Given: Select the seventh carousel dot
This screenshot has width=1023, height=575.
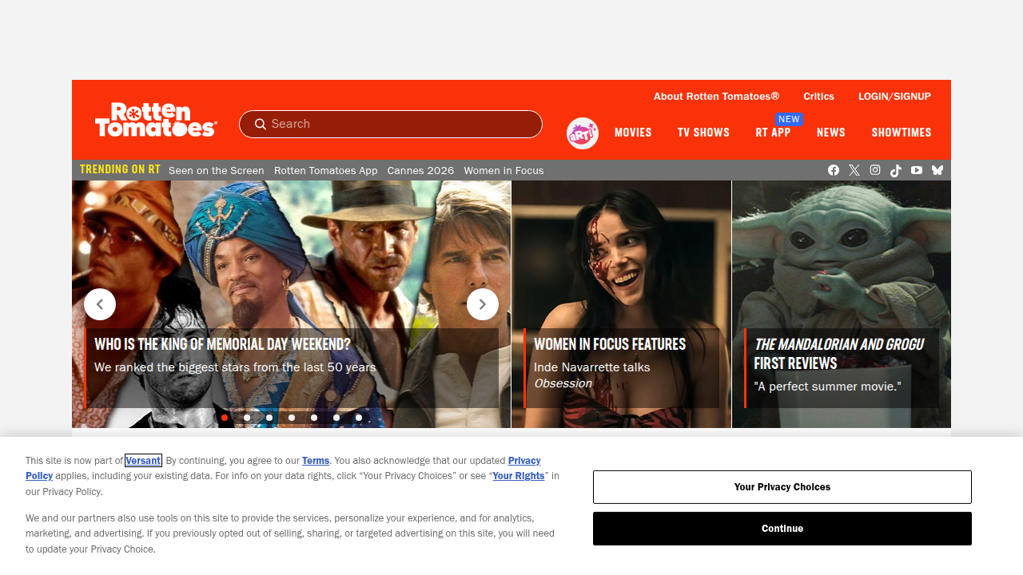Looking at the screenshot, I should click(359, 418).
